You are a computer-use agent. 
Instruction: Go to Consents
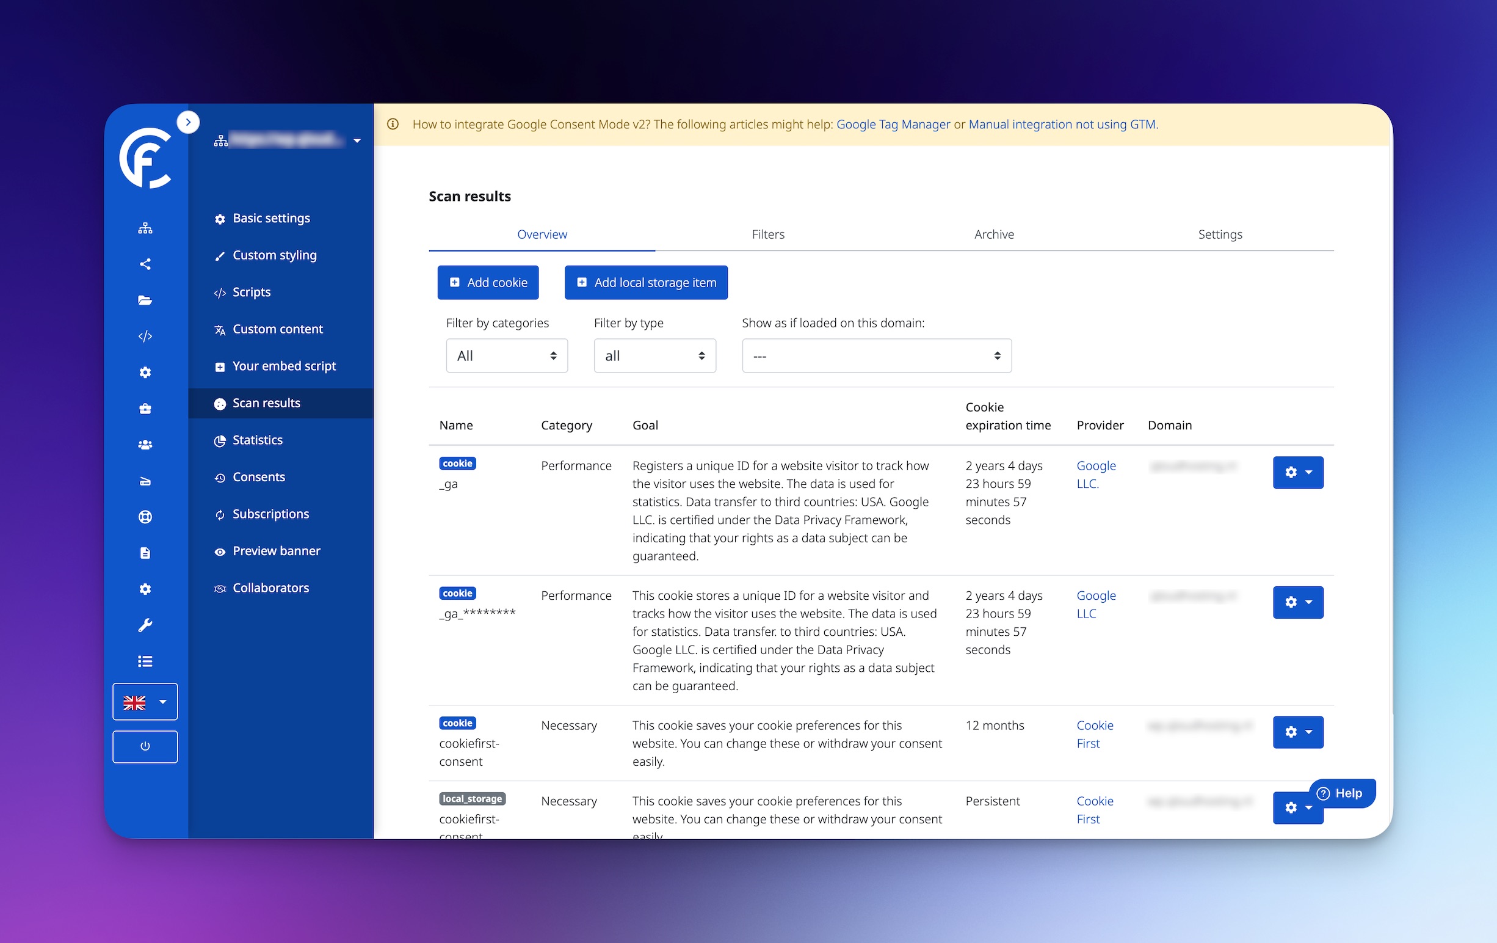click(x=259, y=477)
